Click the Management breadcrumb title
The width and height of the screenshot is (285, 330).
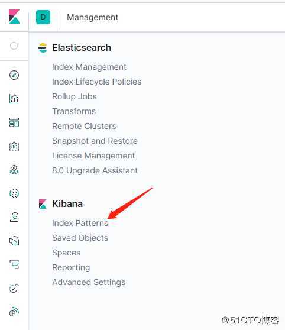coord(92,17)
